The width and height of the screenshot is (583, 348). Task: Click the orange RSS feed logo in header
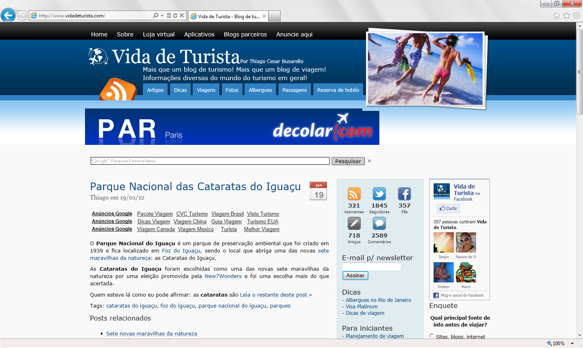[118, 89]
